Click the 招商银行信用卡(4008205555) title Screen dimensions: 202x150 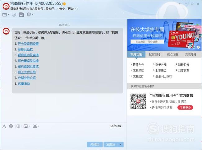click(36, 3)
